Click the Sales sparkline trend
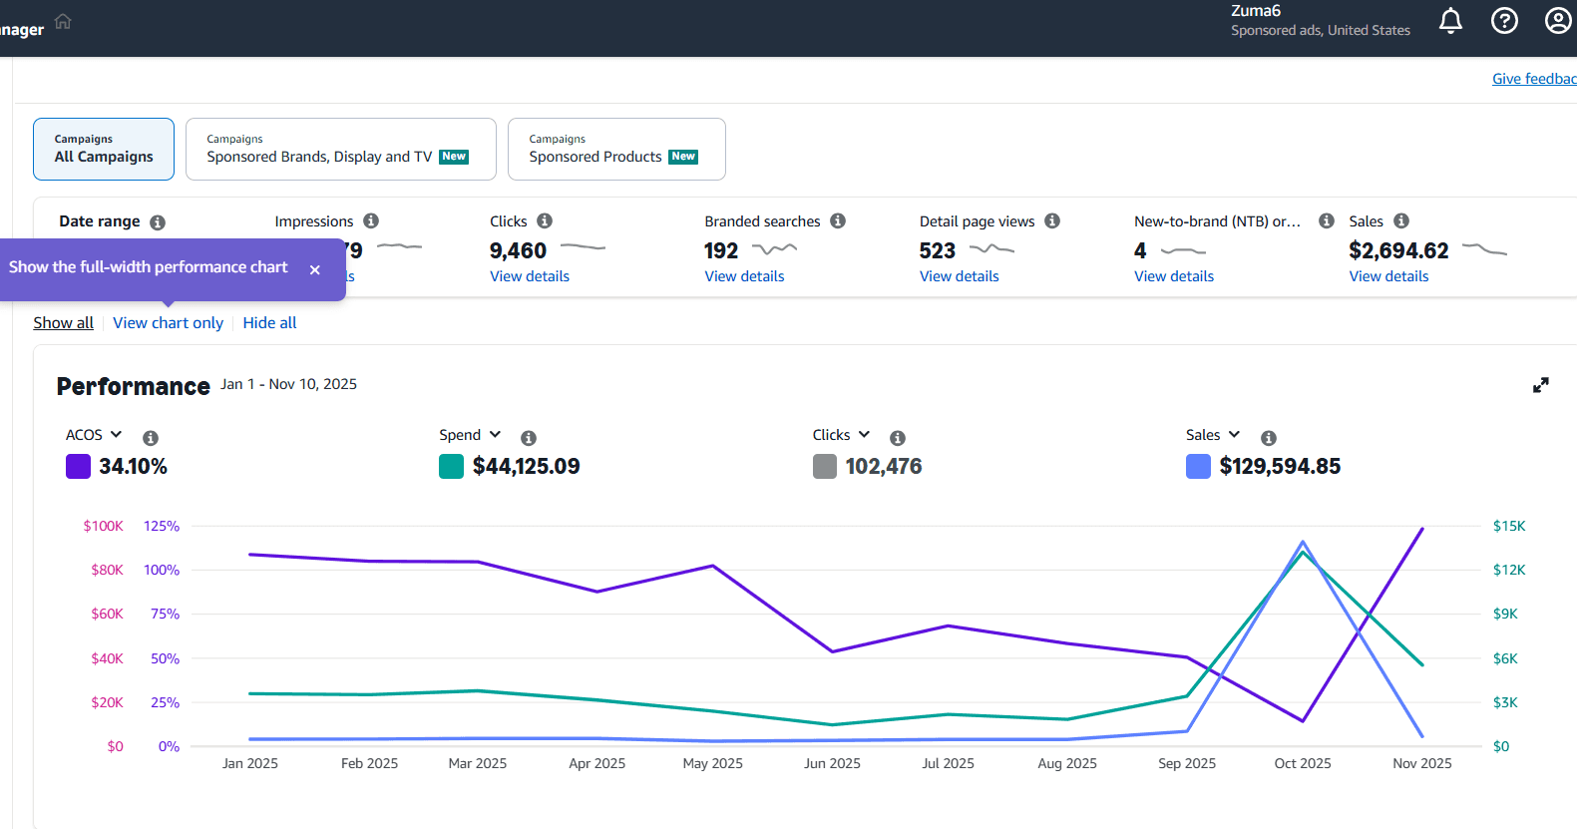This screenshot has height=829, width=1577. (1484, 249)
